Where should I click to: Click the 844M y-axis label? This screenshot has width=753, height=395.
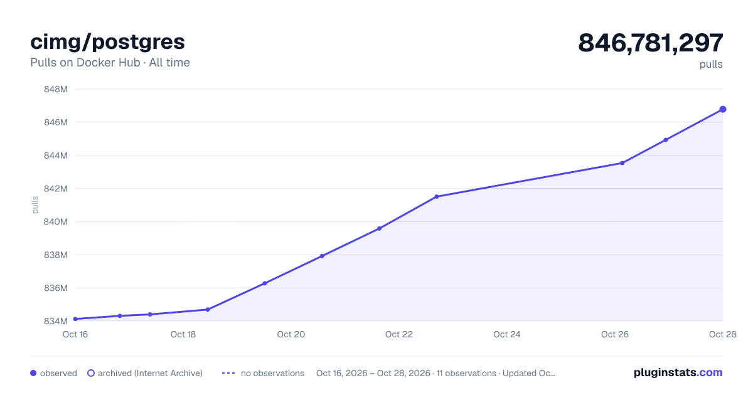(x=56, y=155)
